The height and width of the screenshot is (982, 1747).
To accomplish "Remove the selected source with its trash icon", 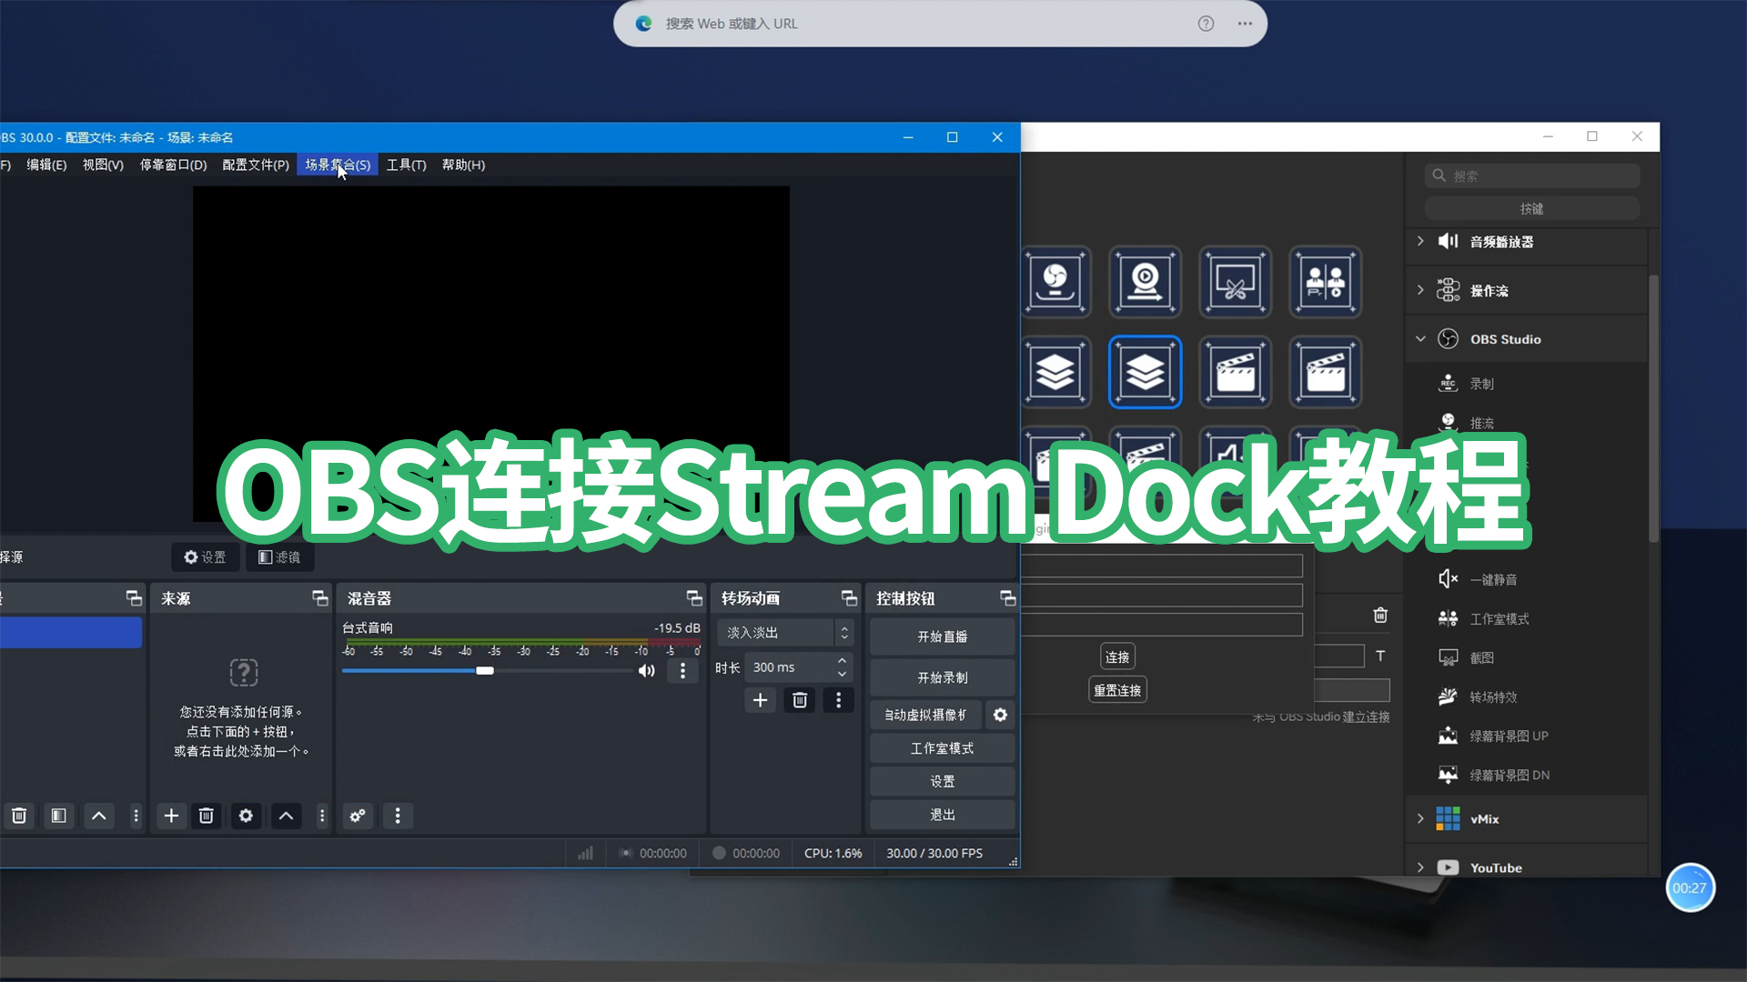I will coord(207,816).
